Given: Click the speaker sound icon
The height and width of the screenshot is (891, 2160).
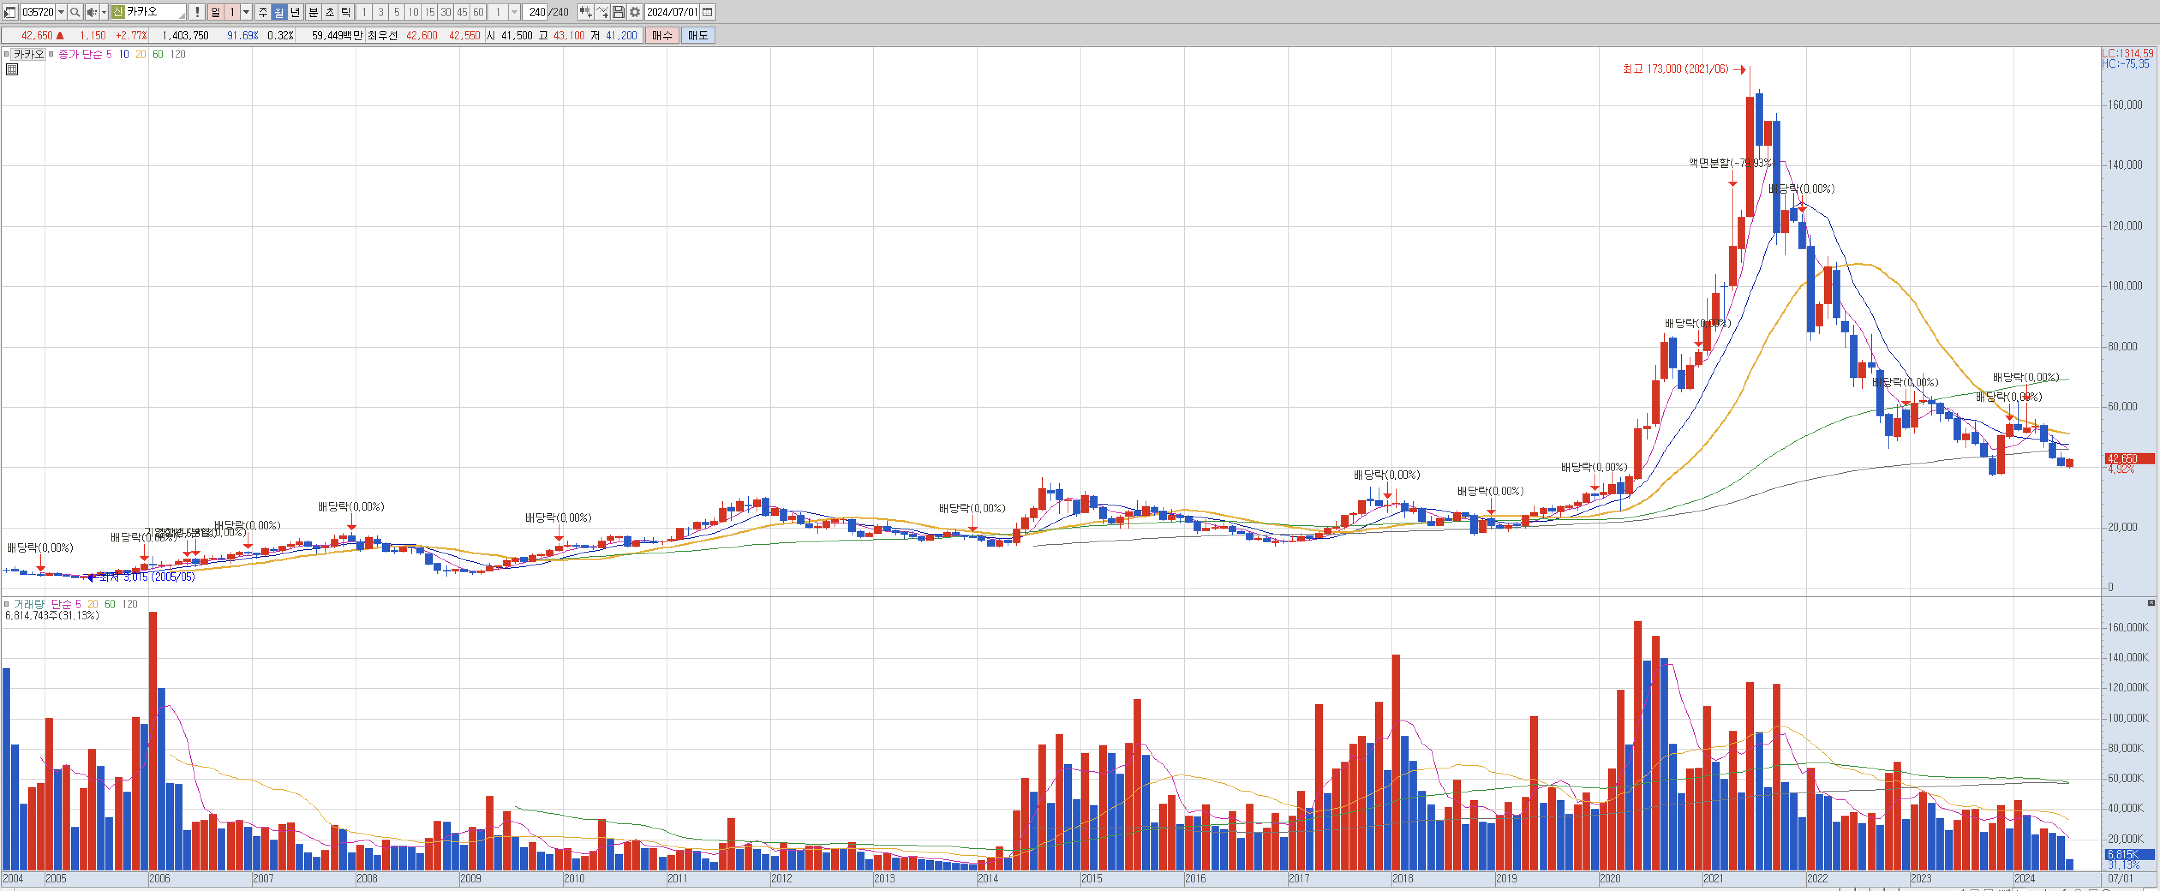Looking at the screenshot, I should (92, 12).
